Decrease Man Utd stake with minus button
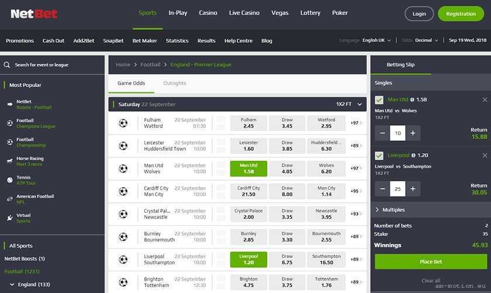 pyautogui.click(x=382, y=133)
